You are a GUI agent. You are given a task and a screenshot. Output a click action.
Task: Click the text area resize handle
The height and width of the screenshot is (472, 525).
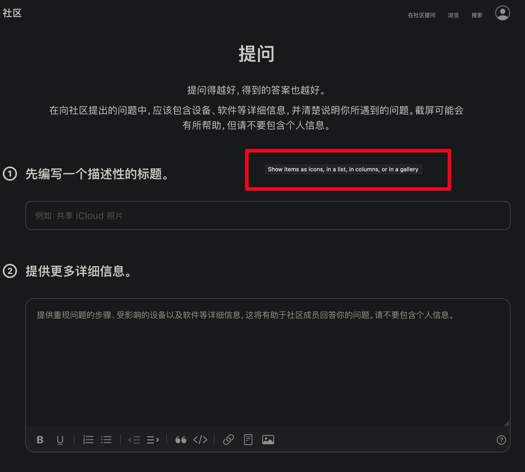(x=507, y=424)
